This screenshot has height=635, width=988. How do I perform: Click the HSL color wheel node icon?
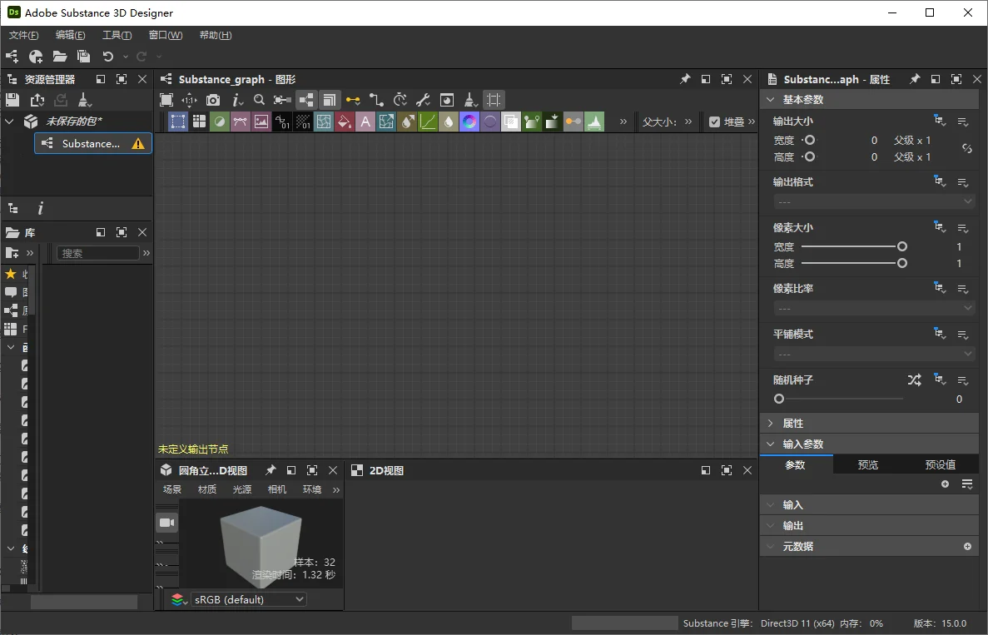(x=469, y=121)
